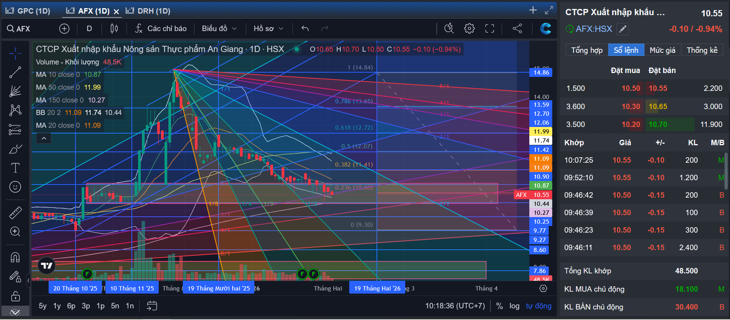Select the brush drawing tool

pyautogui.click(x=15, y=149)
